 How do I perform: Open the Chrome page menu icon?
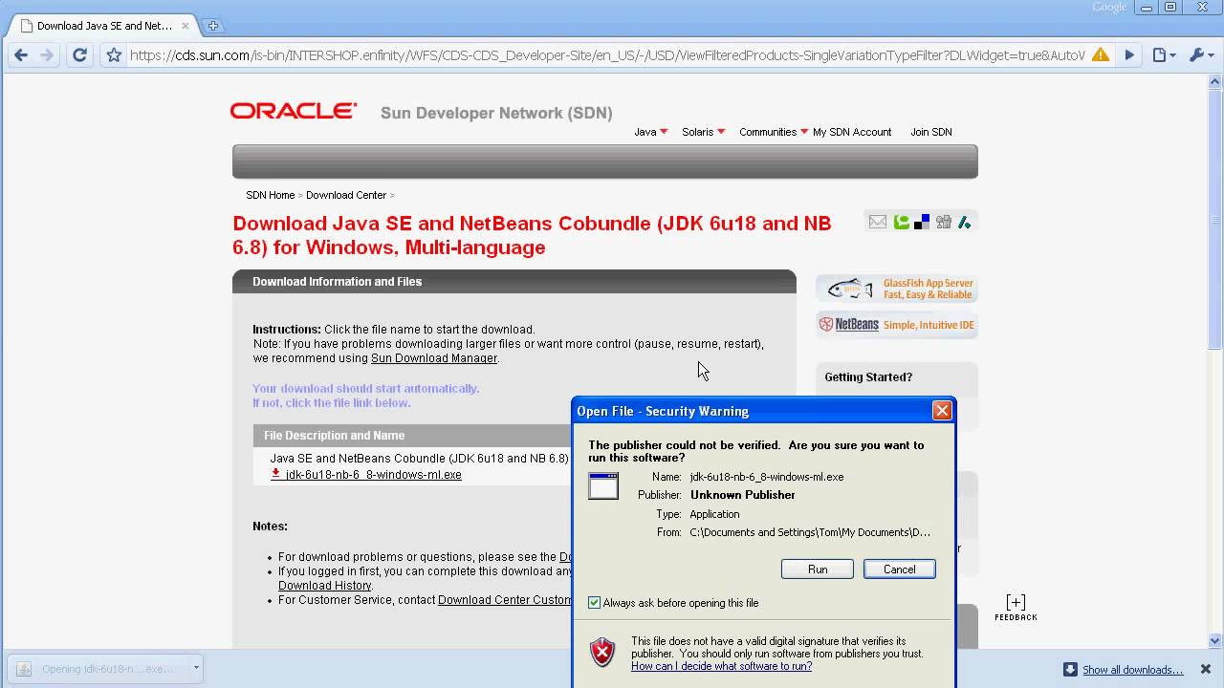[x=1163, y=55]
